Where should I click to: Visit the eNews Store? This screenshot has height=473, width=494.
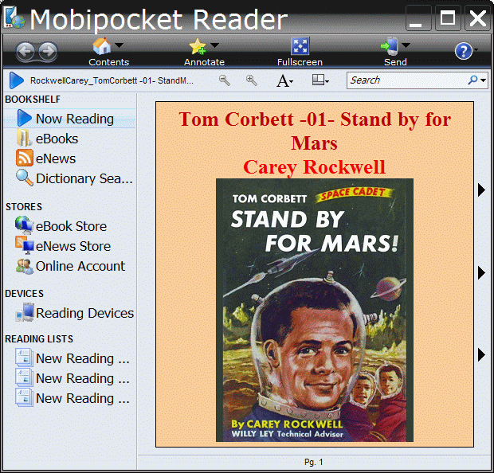[x=73, y=246]
